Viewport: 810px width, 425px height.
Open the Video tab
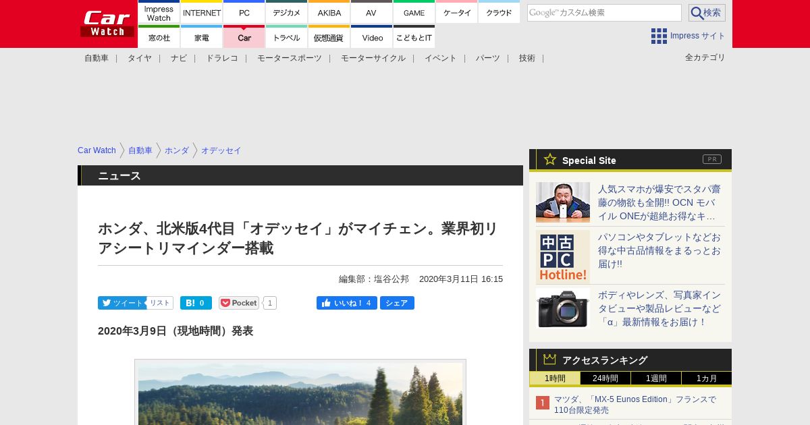pyautogui.click(x=371, y=37)
